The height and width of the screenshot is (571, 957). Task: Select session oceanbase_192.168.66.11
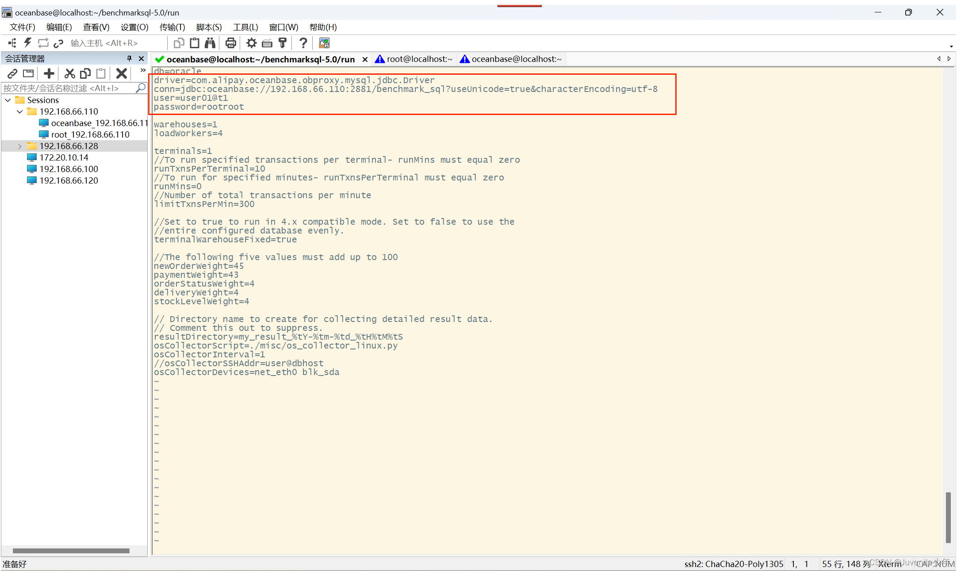coord(93,123)
